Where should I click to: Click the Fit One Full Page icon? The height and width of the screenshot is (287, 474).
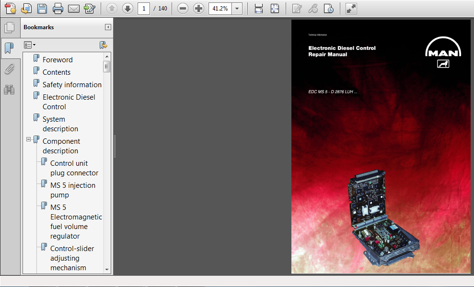(275, 9)
